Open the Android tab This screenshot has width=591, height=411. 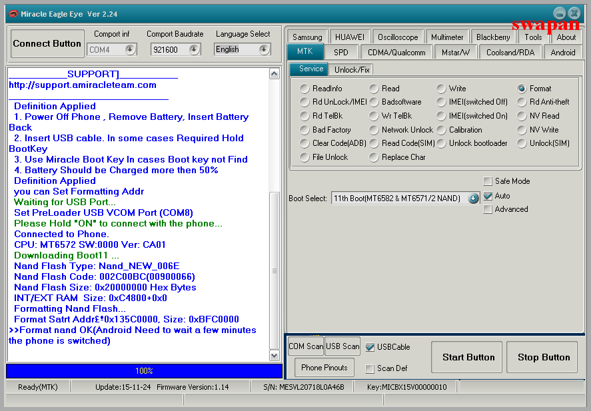[563, 53]
